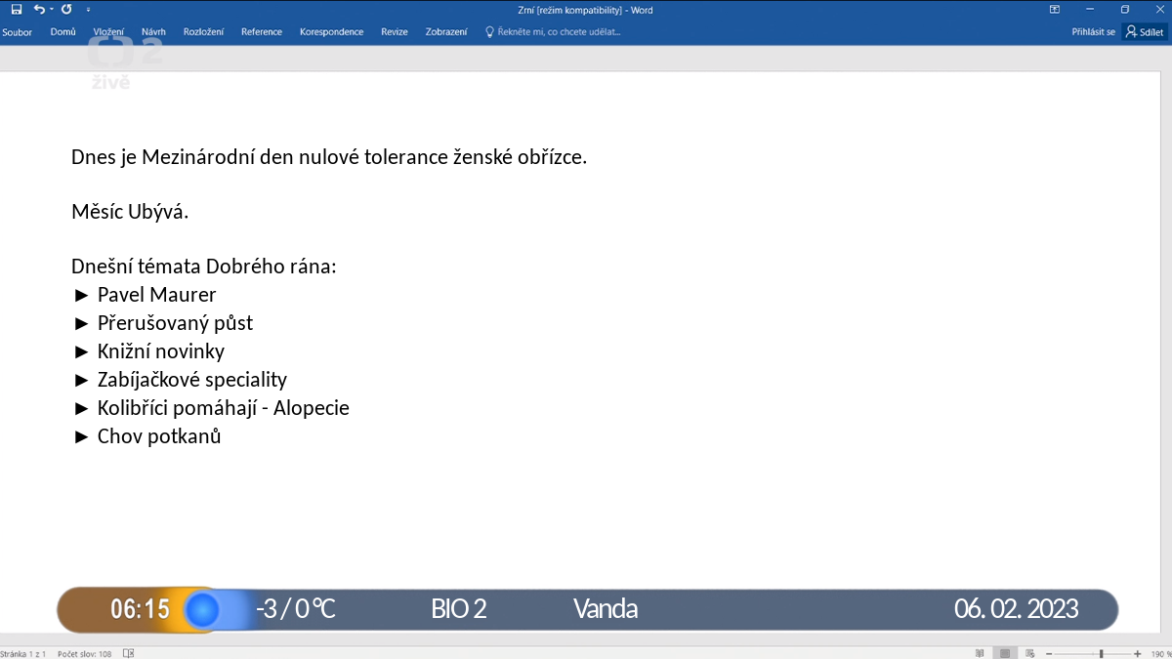The image size is (1172, 659).
Task: Open the Customize Quick Access Toolbar dropdown
Action: [x=88, y=10]
